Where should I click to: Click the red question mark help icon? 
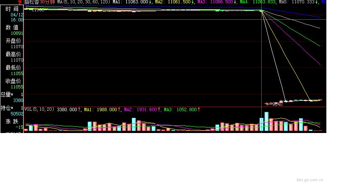(x=20, y=2)
